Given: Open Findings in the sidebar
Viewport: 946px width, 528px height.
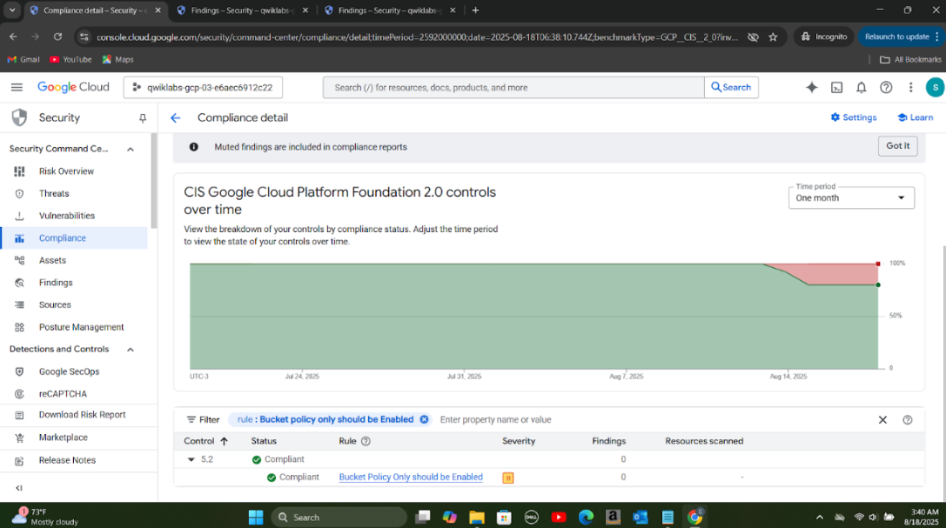Looking at the screenshot, I should [x=56, y=283].
